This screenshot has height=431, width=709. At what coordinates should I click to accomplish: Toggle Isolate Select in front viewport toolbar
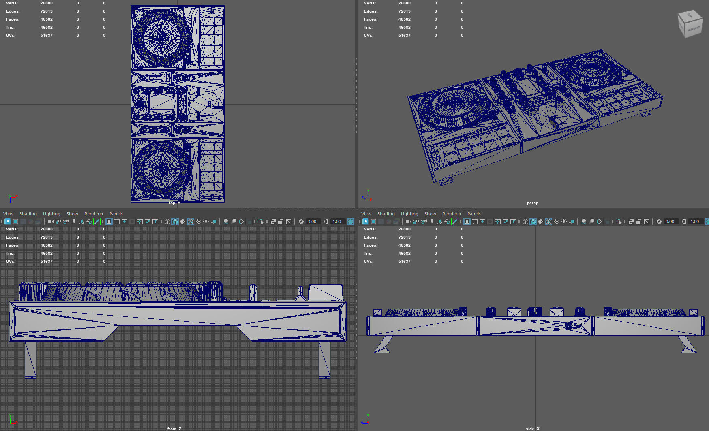pyautogui.click(x=261, y=222)
